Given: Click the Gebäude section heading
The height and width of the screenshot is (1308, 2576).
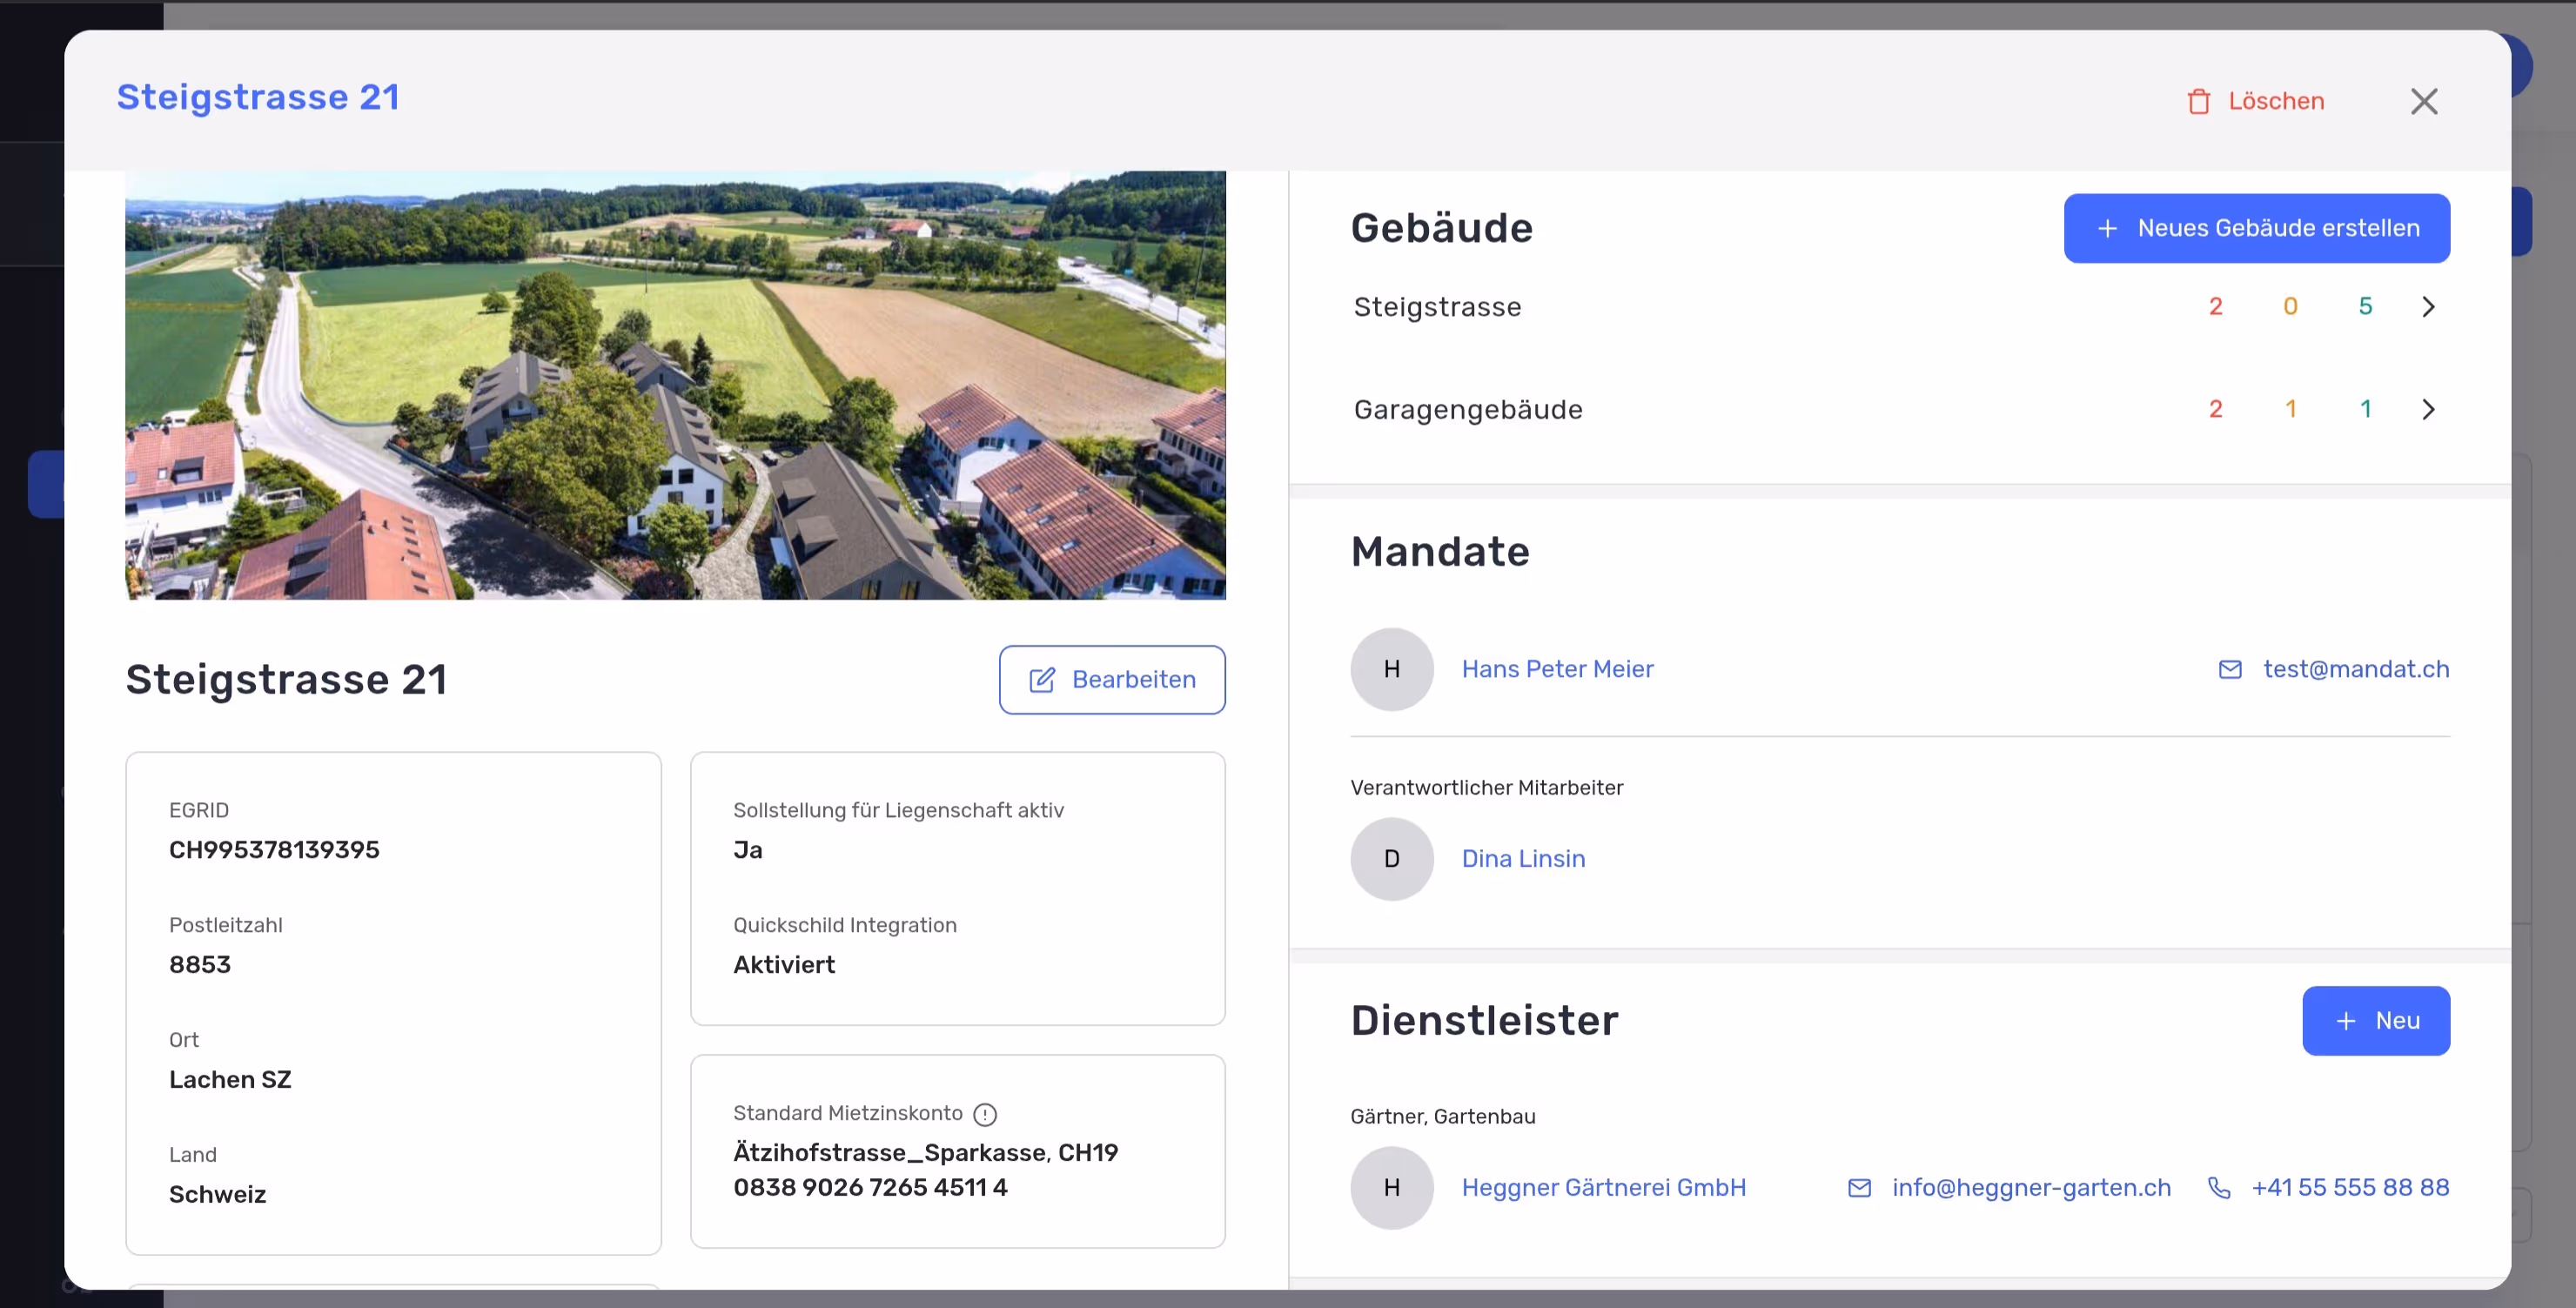Looking at the screenshot, I should pyautogui.click(x=1441, y=228).
